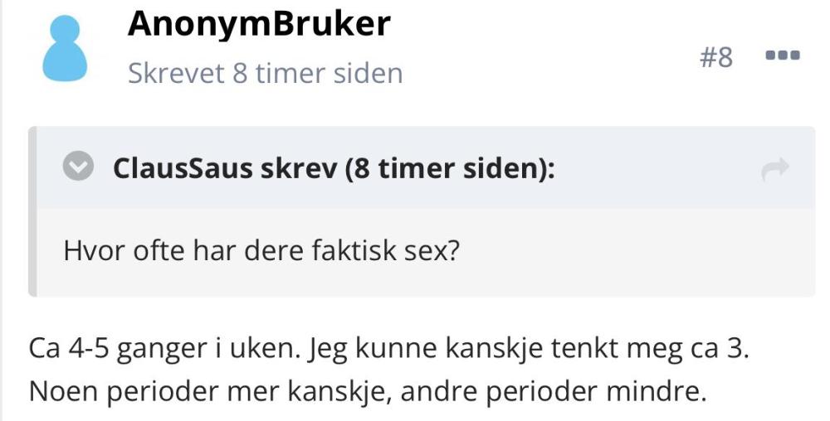Click the blue anonymous user avatar
Image resolution: width=830 pixels, height=421 pixels.
(65, 49)
